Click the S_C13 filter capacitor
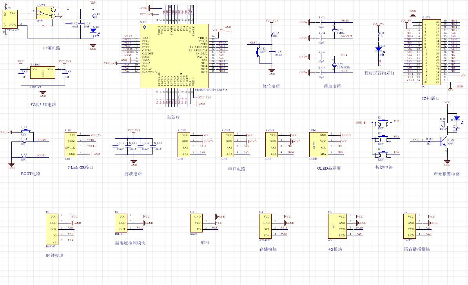468x285 pixels. pyautogui.click(x=153, y=146)
